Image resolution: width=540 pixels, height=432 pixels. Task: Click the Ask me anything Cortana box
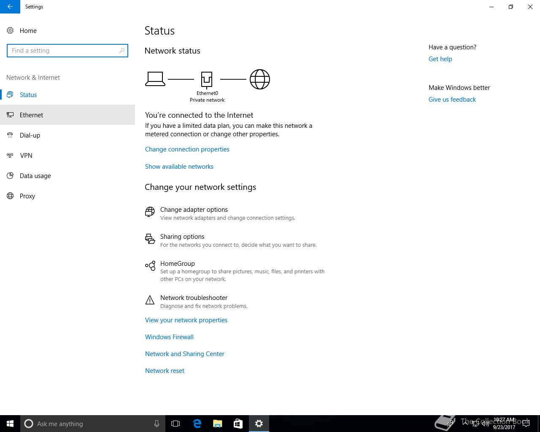92,424
